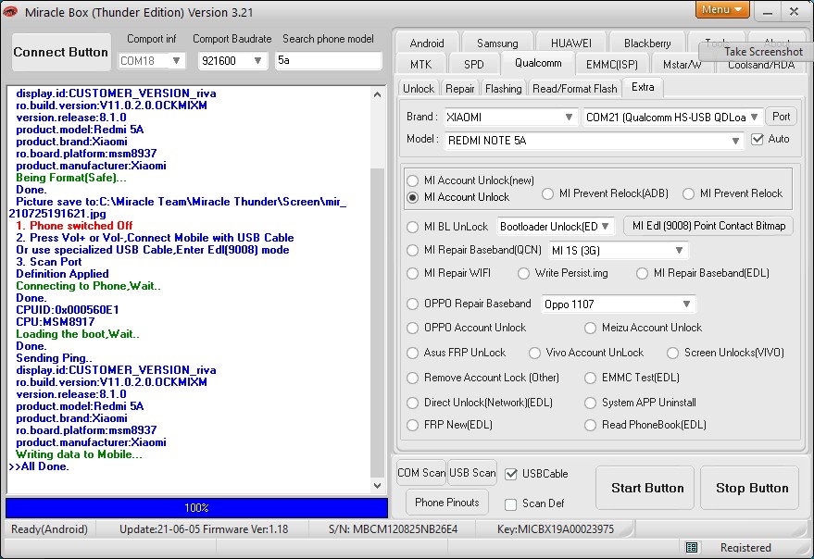
Task: Click the Port button
Action: (781, 117)
